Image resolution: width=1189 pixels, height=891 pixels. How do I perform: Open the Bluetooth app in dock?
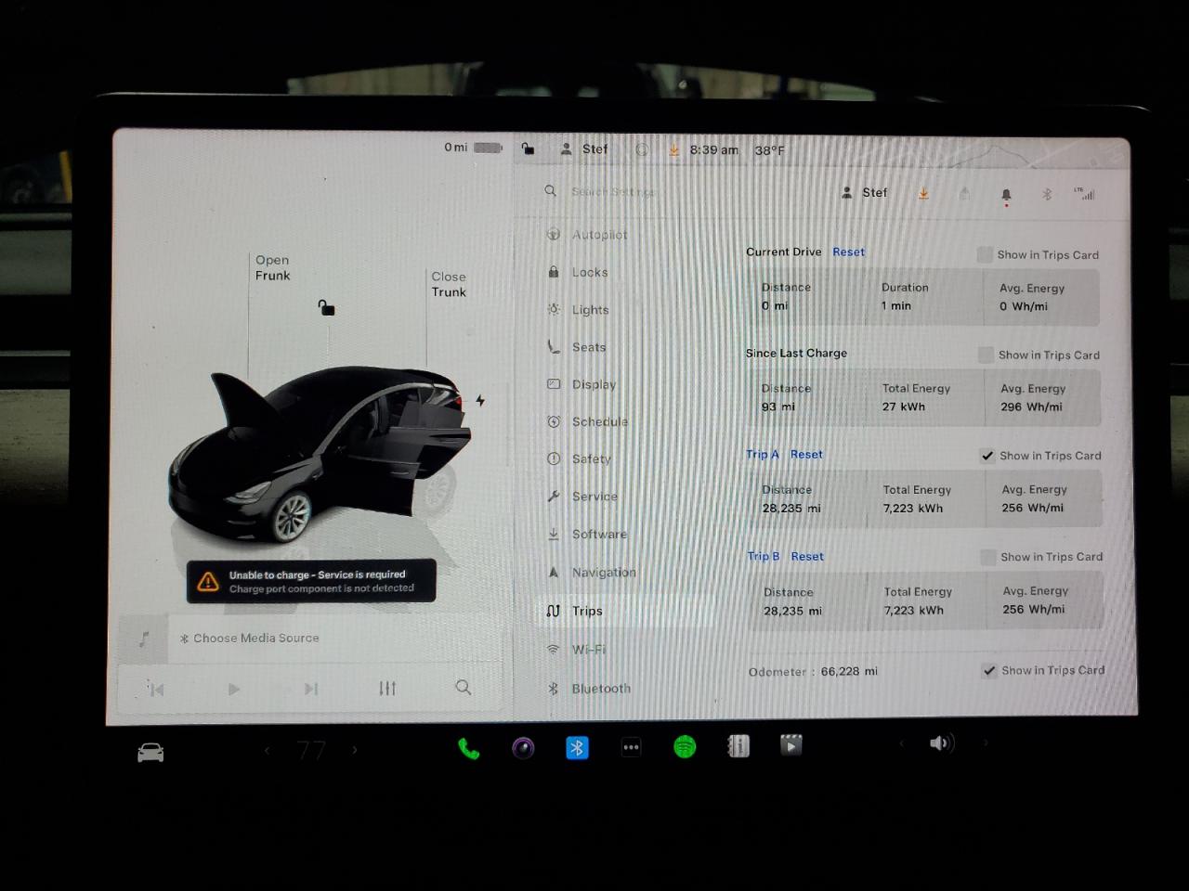[x=577, y=747]
